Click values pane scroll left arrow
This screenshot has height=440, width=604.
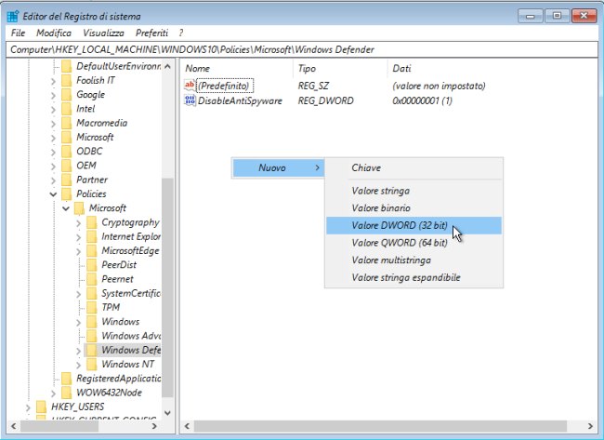click(x=187, y=426)
